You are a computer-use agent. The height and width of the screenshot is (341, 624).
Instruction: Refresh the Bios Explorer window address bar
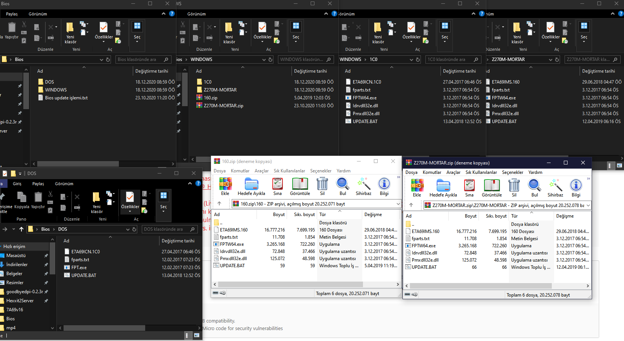click(108, 59)
